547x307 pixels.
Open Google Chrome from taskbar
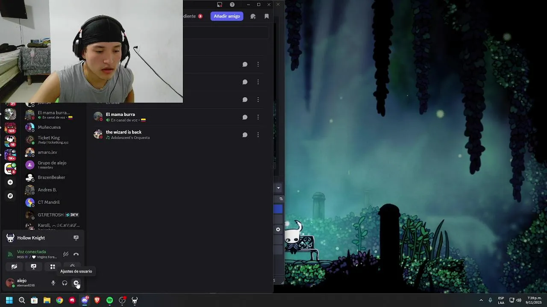(59, 300)
